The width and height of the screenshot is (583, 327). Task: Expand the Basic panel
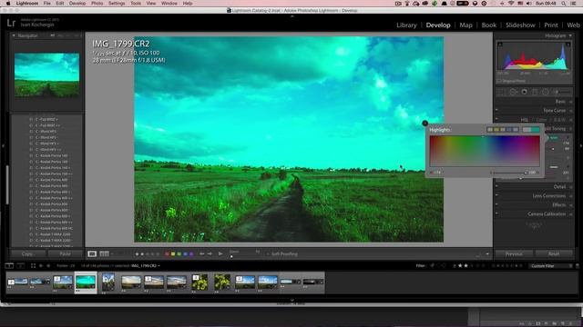tap(570, 102)
